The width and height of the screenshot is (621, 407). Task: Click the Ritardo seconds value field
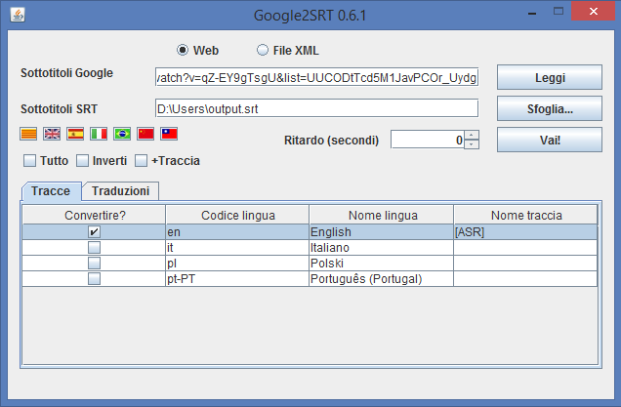tap(428, 140)
